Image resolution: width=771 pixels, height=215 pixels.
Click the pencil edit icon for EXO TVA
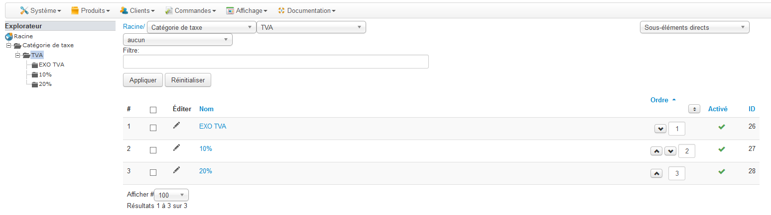(x=176, y=126)
